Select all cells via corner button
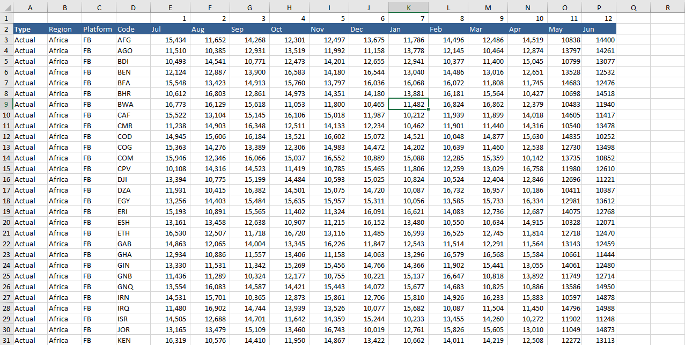Viewport: 685px width, 345px height. click(x=6, y=8)
